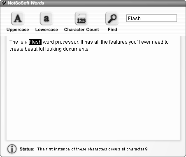
Task: Click the Character Count 123 icon
Action: click(x=81, y=19)
